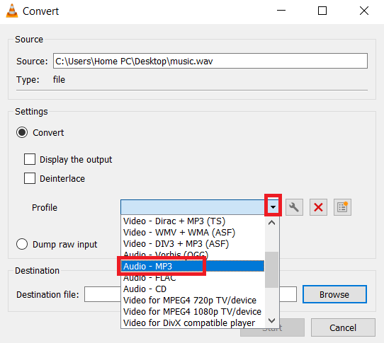The image size is (384, 343).
Task: Click the profile list scroll up arrow
Action: point(271,223)
